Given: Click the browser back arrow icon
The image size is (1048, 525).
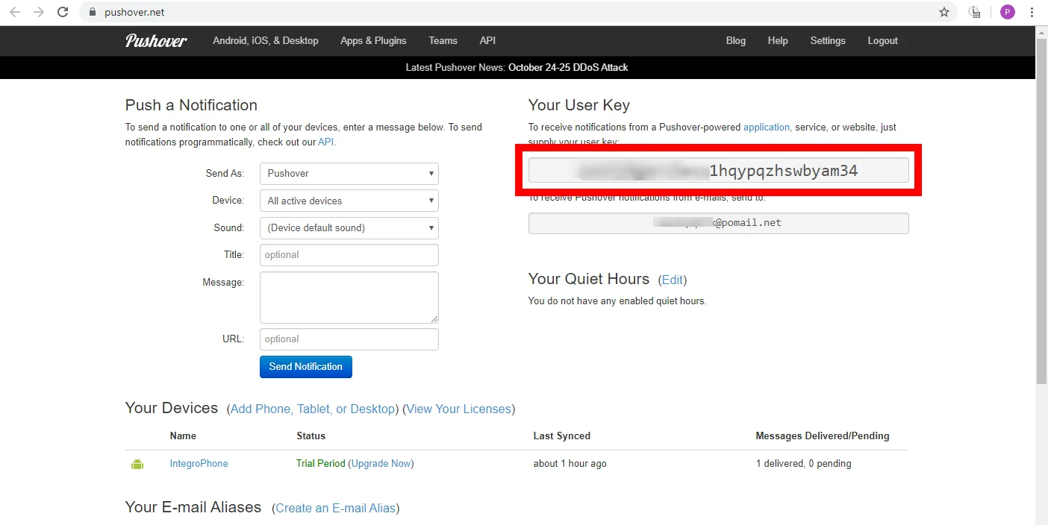Looking at the screenshot, I should pos(14,12).
